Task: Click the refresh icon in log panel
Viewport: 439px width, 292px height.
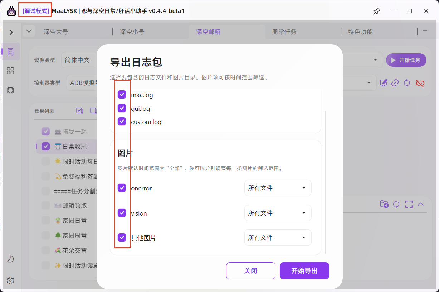Action: (x=396, y=204)
